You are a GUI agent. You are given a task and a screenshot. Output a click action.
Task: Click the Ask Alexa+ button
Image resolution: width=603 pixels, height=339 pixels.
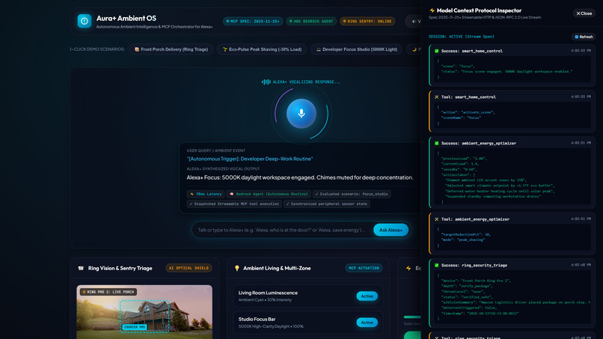click(391, 230)
